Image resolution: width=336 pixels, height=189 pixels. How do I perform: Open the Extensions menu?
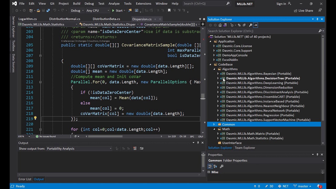point(144,4)
